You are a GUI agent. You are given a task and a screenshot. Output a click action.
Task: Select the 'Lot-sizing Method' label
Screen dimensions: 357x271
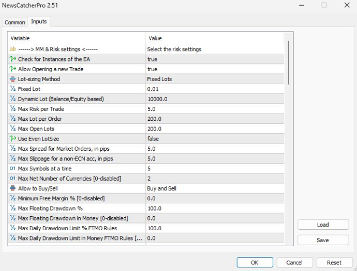click(x=39, y=79)
